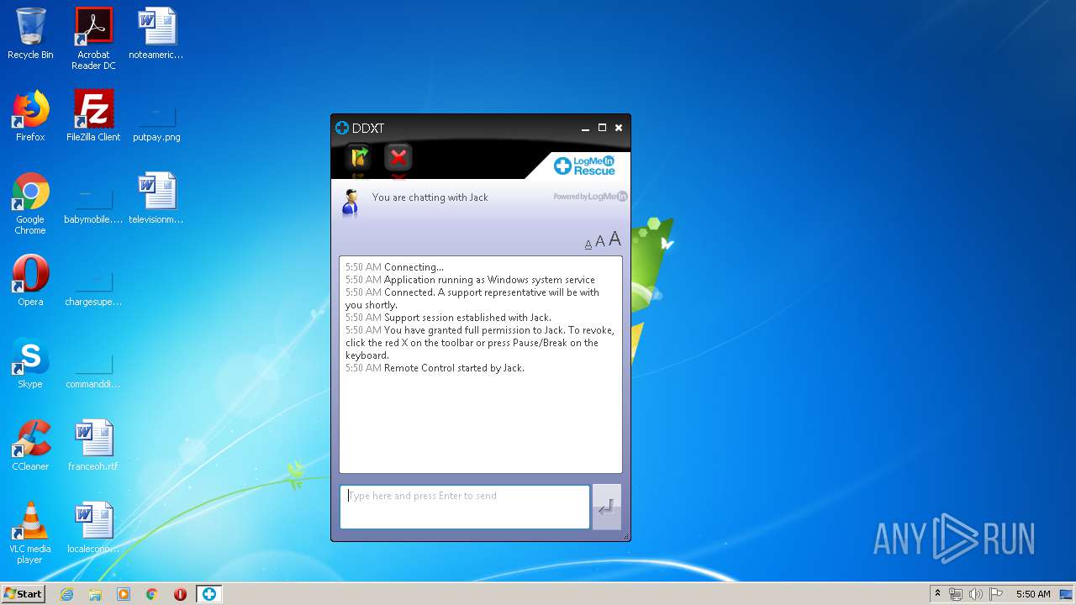Maximize the DDXT window

[x=602, y=128]
